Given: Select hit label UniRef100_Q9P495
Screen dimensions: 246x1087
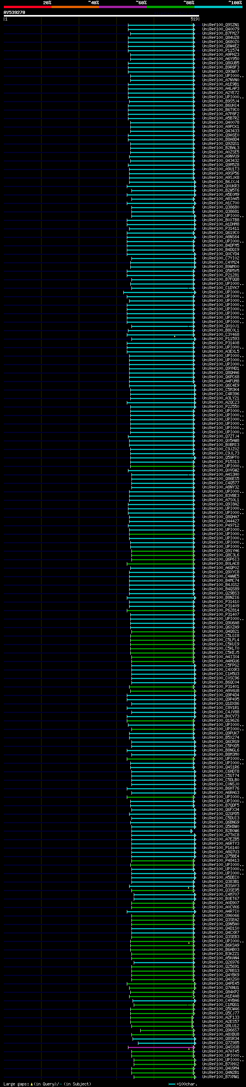Looking at the screenshot, I should pyautogui.click(x=221, y=699).
